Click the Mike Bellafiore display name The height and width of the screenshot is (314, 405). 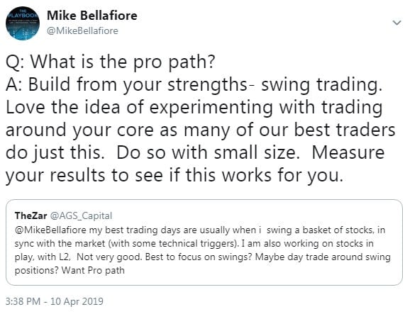pyautogui.click(x=92, y=16)
